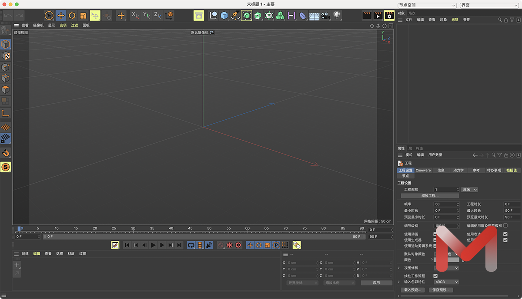The image size is (522, 299).
Task: Switch to the Cineware tab
Action: [423, 171]
